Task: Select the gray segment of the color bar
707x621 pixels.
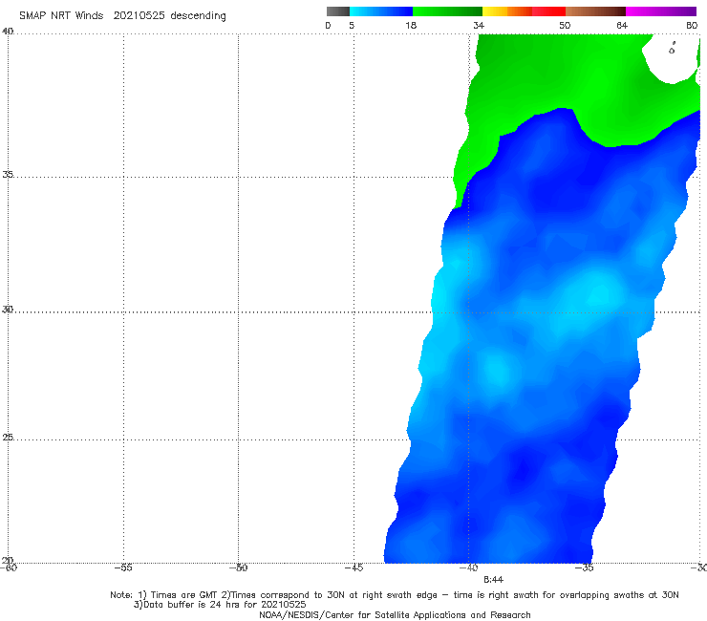Action: tap(338, 11)
